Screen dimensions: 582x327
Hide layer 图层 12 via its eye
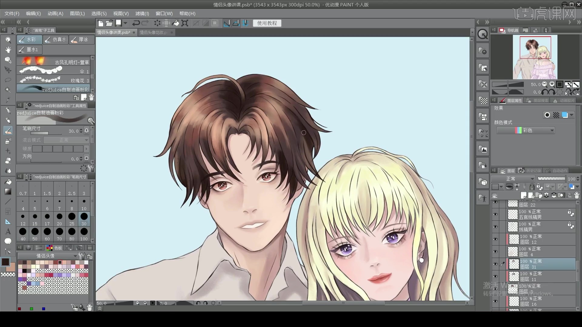coord(495,239)
